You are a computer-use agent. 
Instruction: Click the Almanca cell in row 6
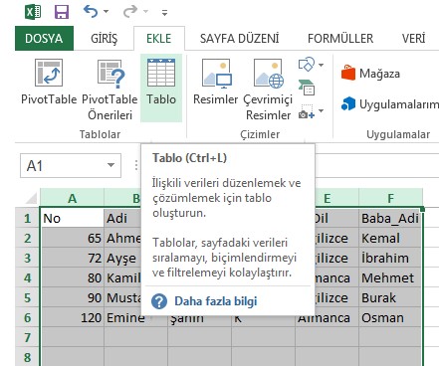(327, 319)
